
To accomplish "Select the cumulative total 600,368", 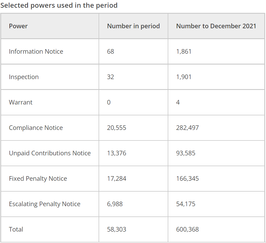I will (x=187, y=229).
